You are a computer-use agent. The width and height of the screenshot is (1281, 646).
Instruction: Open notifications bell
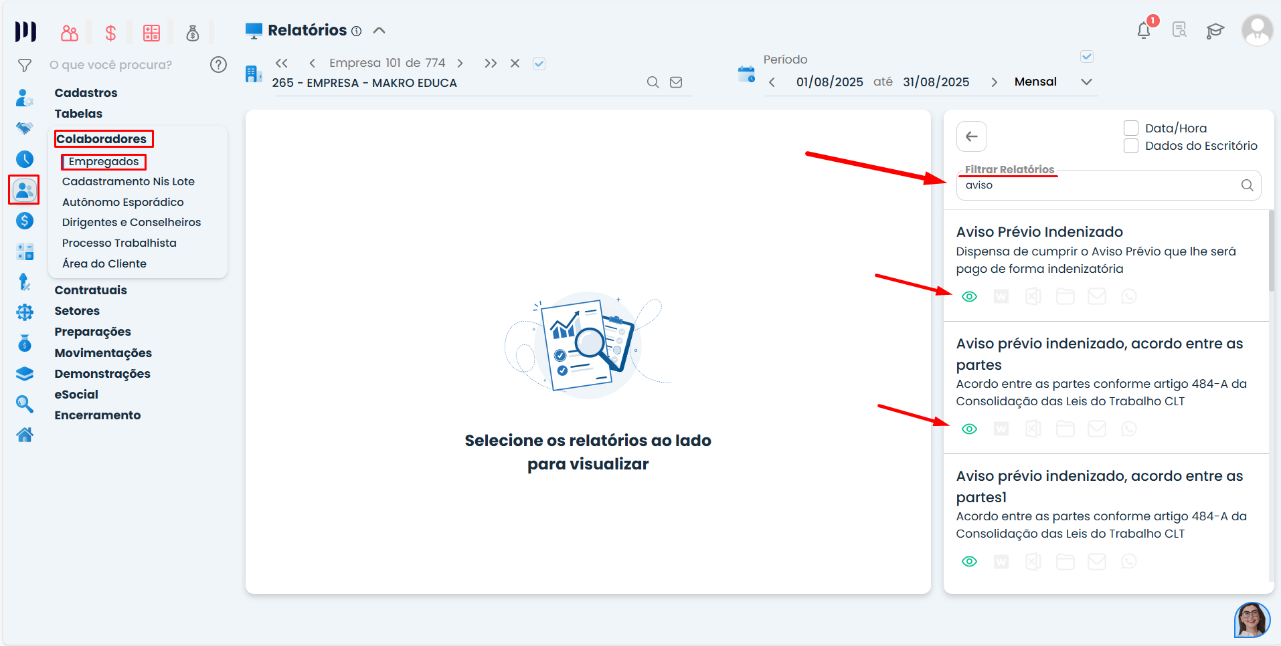click(1144, 31)
